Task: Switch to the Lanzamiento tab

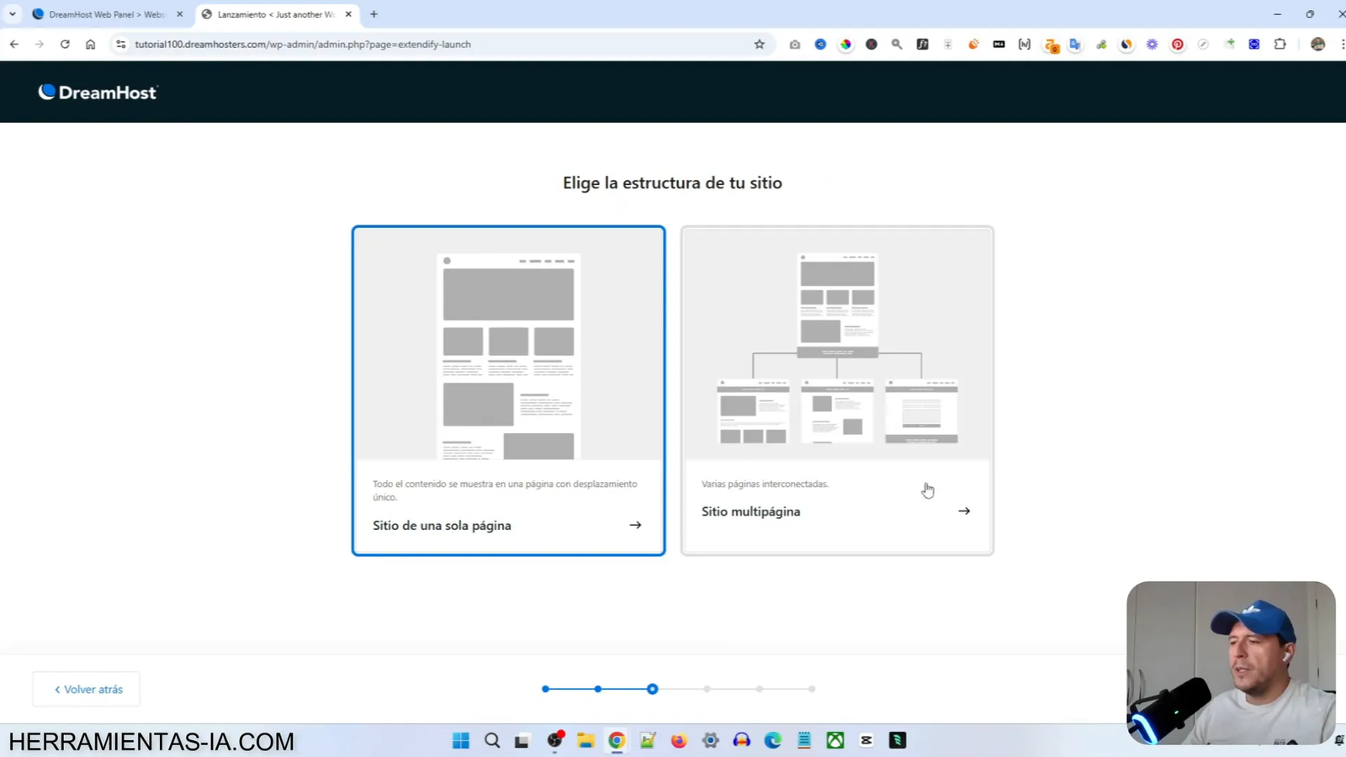Action: click(x=269, y=14)
